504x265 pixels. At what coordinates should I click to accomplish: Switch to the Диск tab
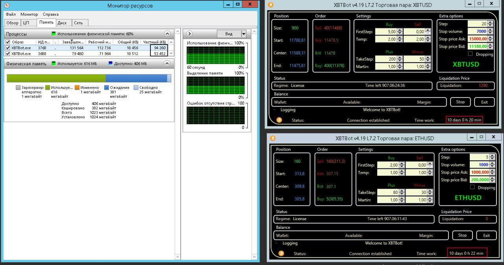point(62,23)
